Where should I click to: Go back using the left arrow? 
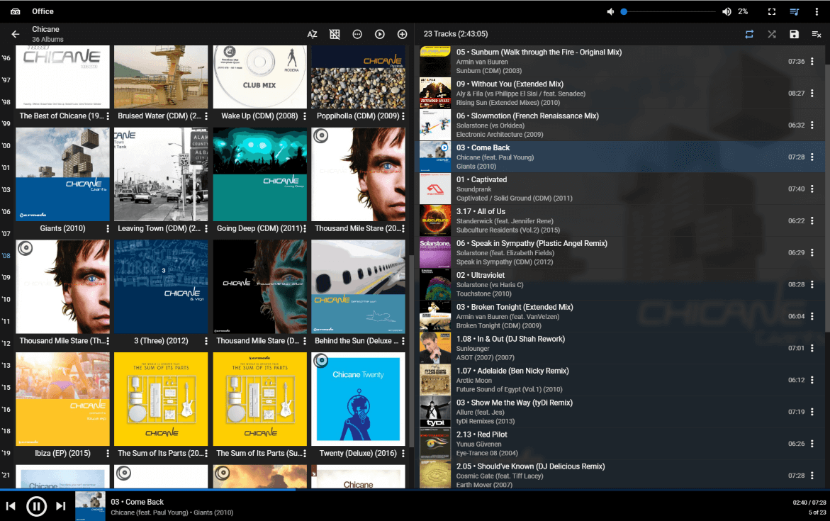pyautogui.click(x=16, y=35)
